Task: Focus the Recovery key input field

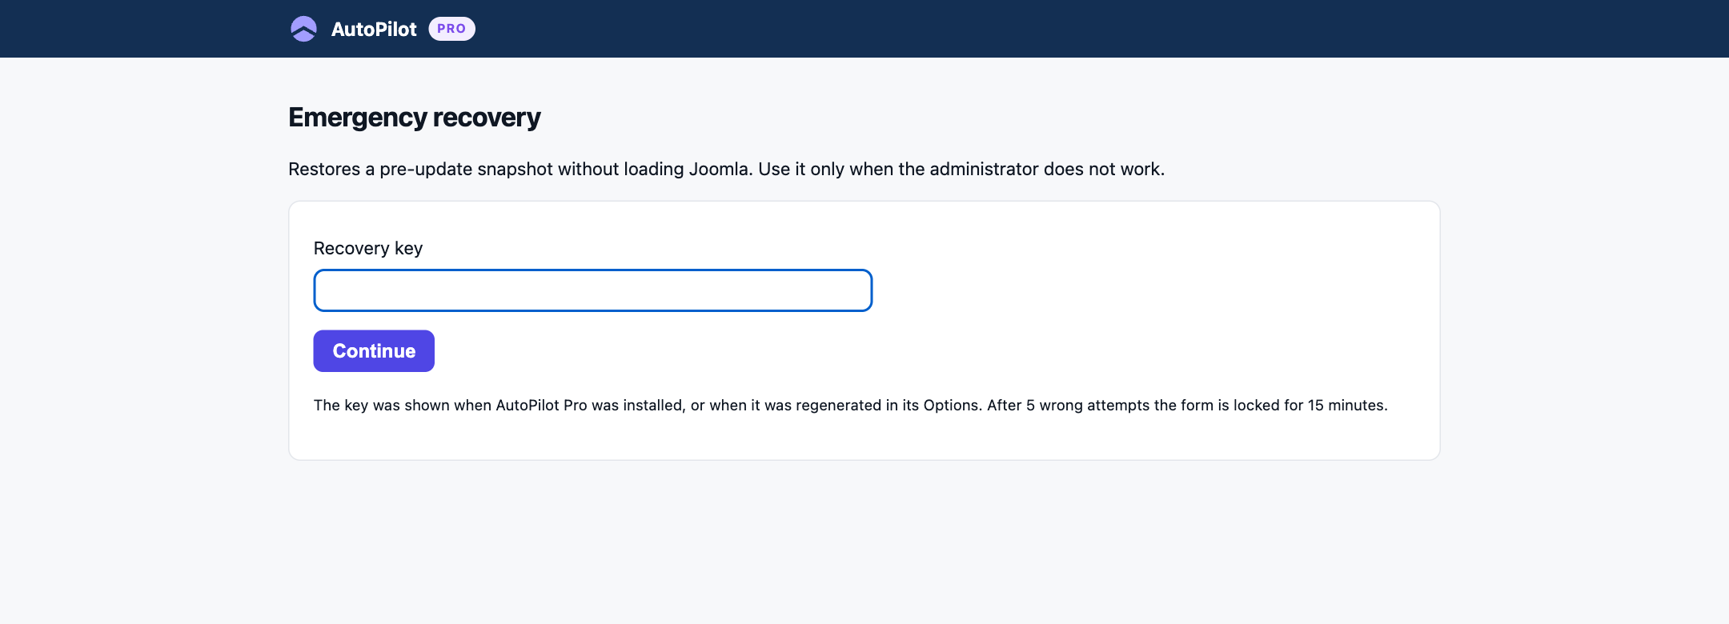Action: (592, 290)
